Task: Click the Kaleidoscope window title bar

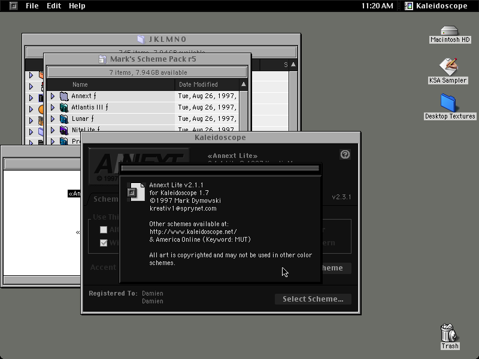Action: point(220,138)
